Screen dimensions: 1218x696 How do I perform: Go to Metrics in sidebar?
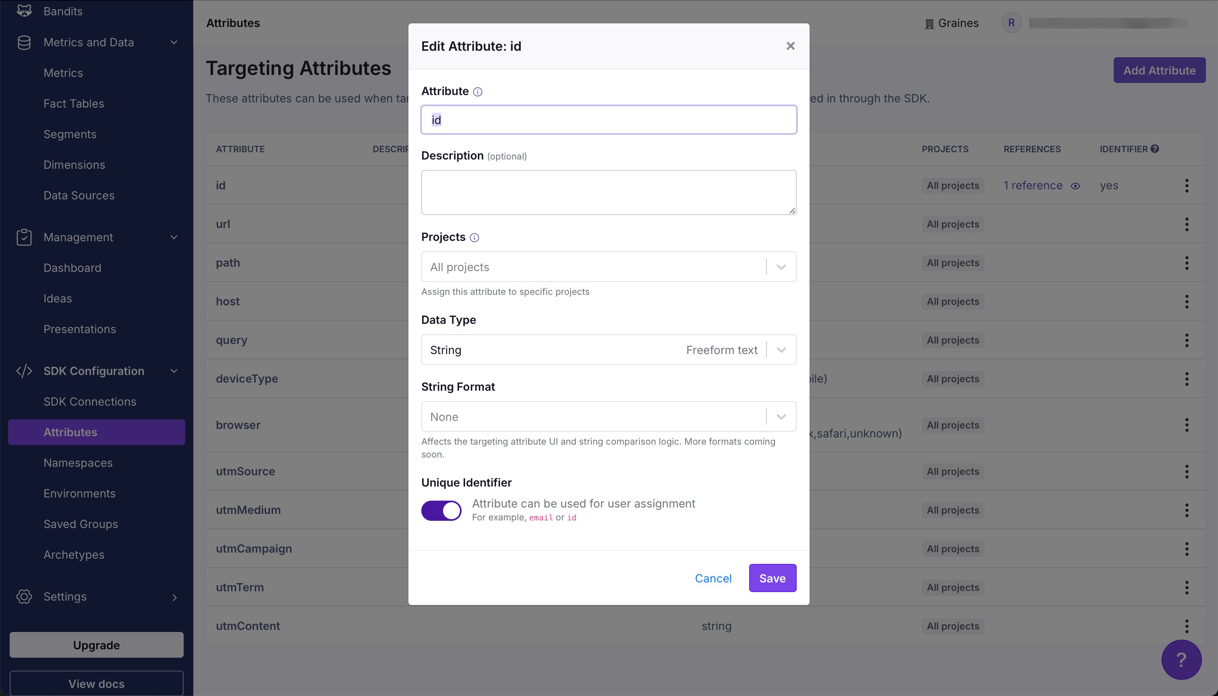click(x=63, y=73)
